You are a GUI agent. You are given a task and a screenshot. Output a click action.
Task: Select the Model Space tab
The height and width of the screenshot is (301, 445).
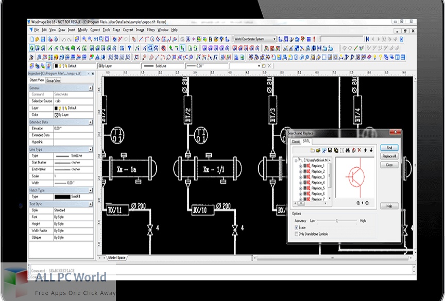116,258
